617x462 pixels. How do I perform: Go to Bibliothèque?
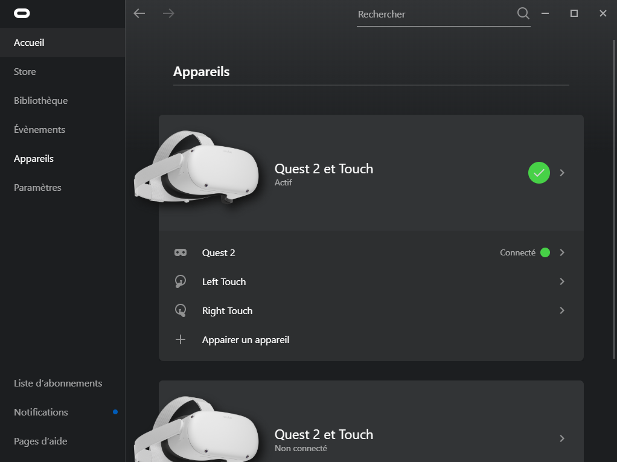point(63,101)
